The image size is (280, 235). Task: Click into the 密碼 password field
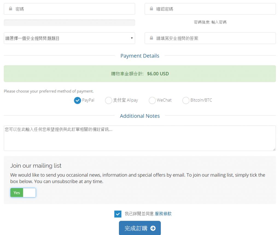(69, 9)
